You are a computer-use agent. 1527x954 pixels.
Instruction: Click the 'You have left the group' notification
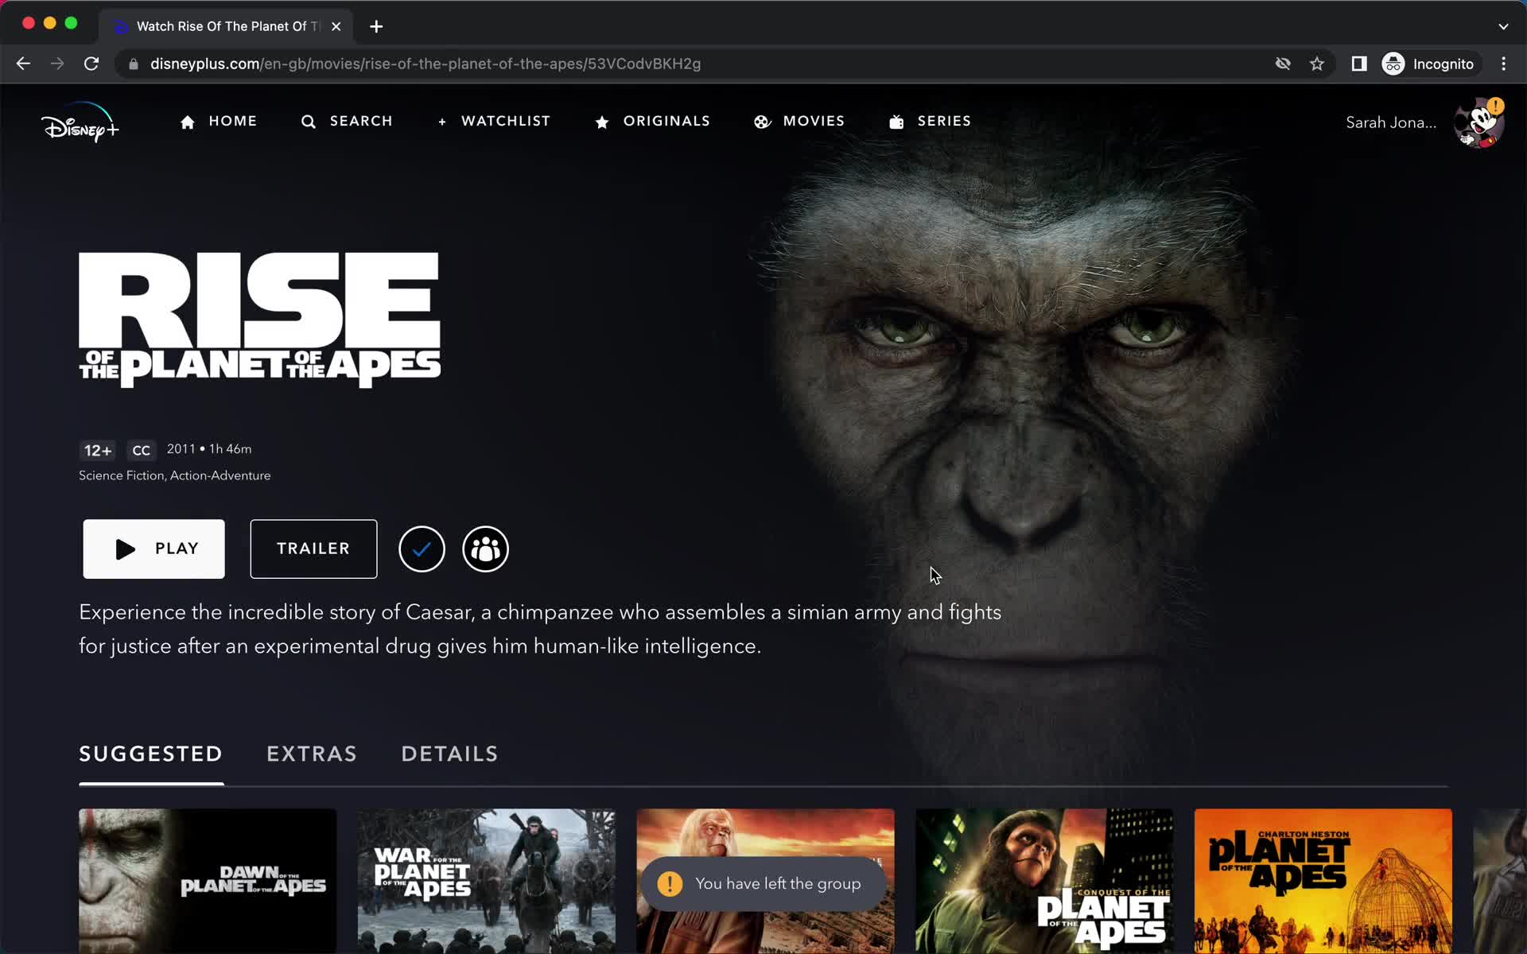pos(763,883)
